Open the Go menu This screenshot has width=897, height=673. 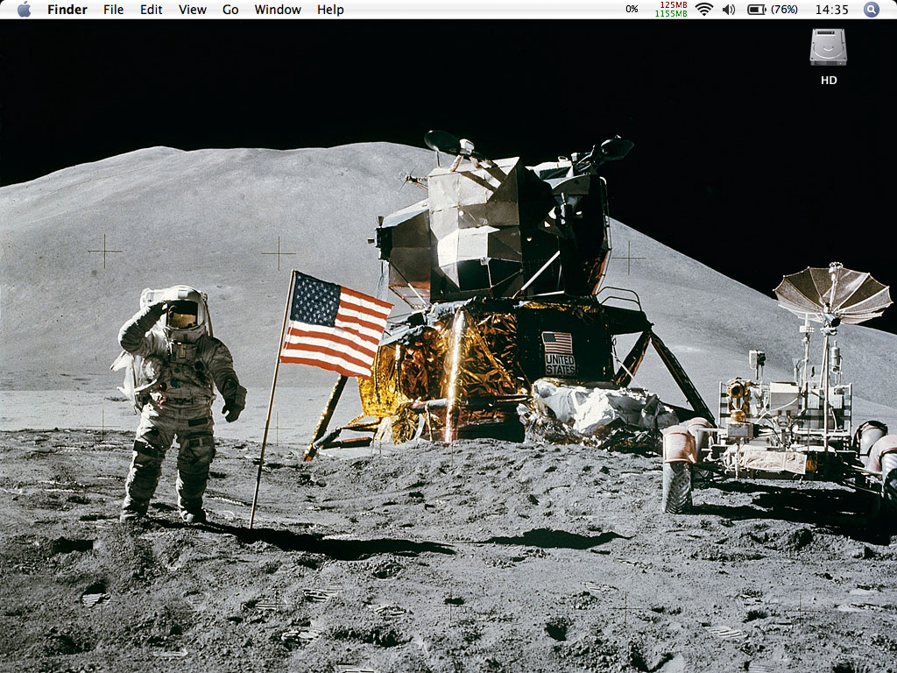click(230, 9)
